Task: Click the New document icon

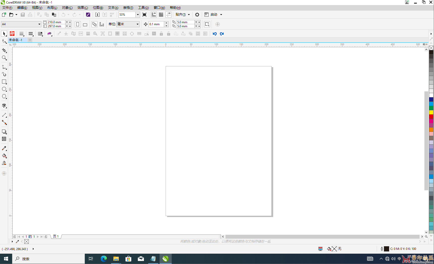Action: [x=4, y=15]
